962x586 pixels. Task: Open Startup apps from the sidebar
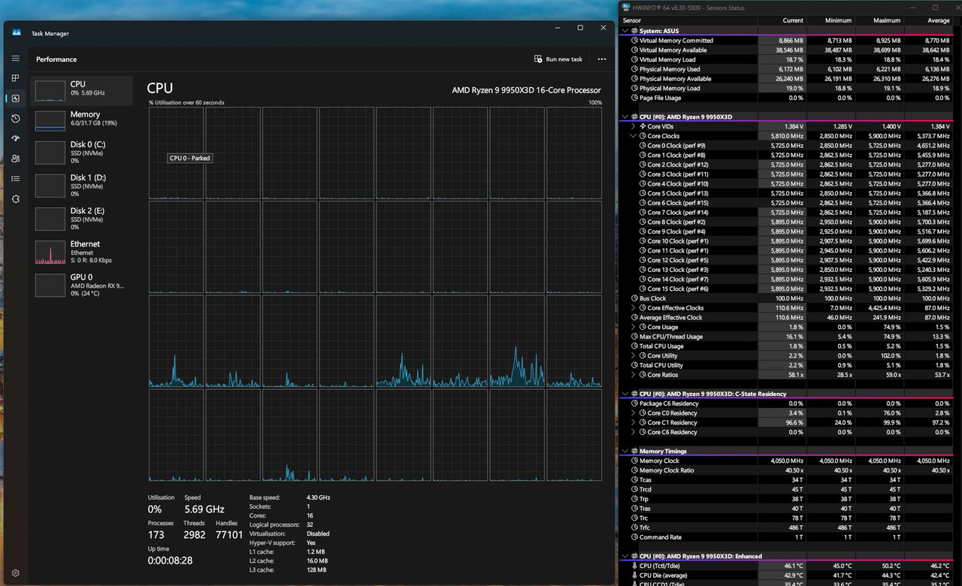point(16,138)
